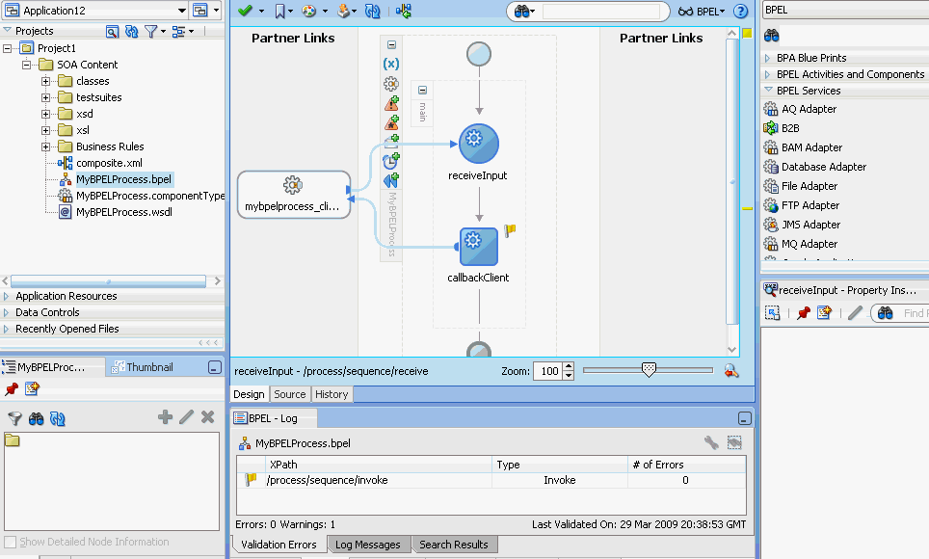
Task: Select the Validation Errors tab
Action: (279, 545)
